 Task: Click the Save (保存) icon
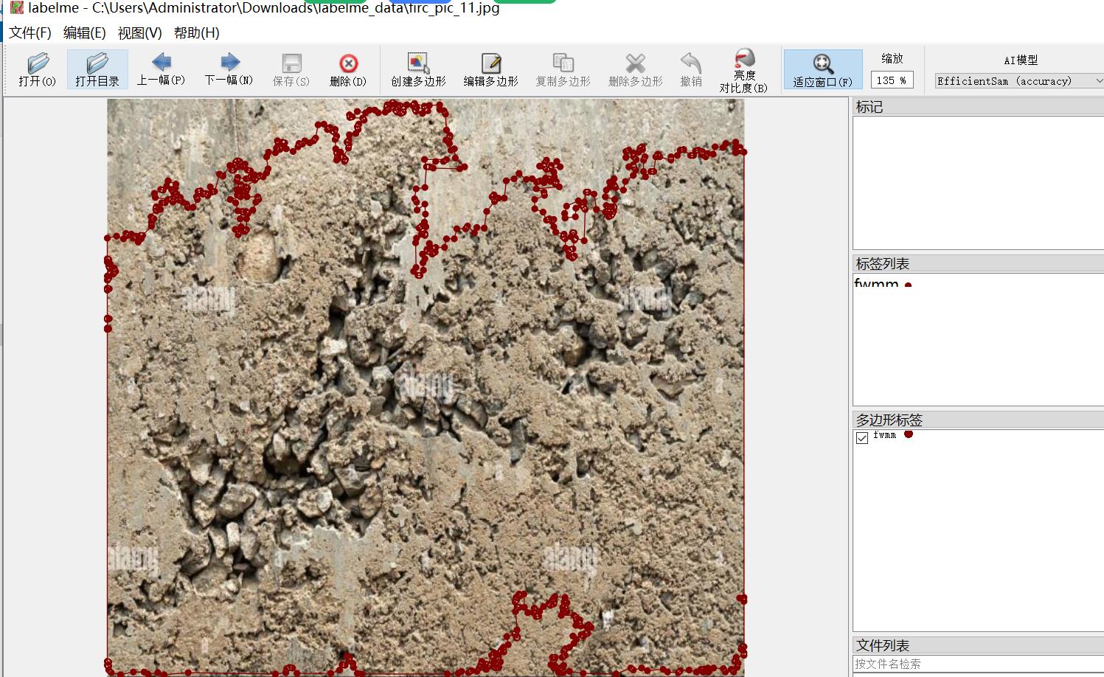click(x=291, y=70)
